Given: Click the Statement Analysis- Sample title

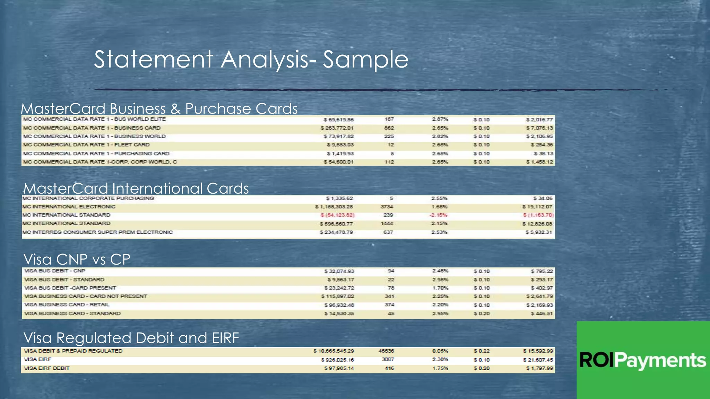Looking at the screenshot, I should 251,59.
